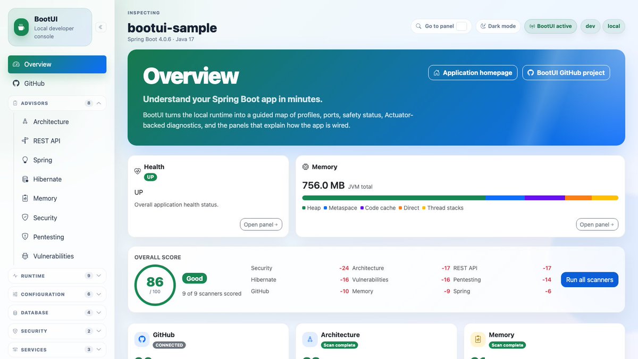Click the local profile badge
Viewport: 638px width, 359px height.
(x=614, y=26)
